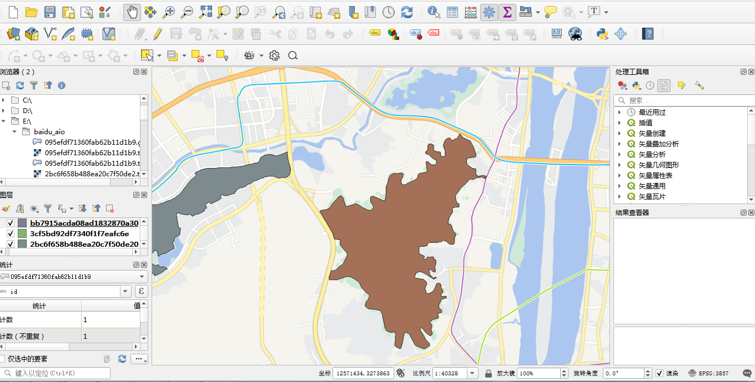Focus the 键入以定位 locator input
The image size is (755, 382).
[56, 373]
